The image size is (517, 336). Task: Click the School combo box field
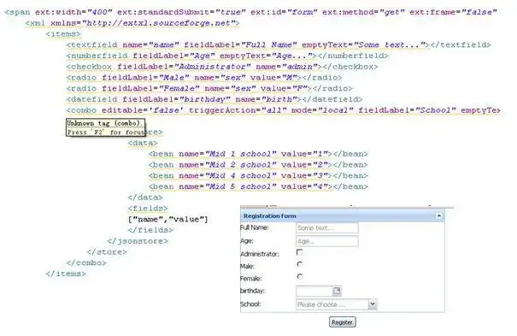332,304
